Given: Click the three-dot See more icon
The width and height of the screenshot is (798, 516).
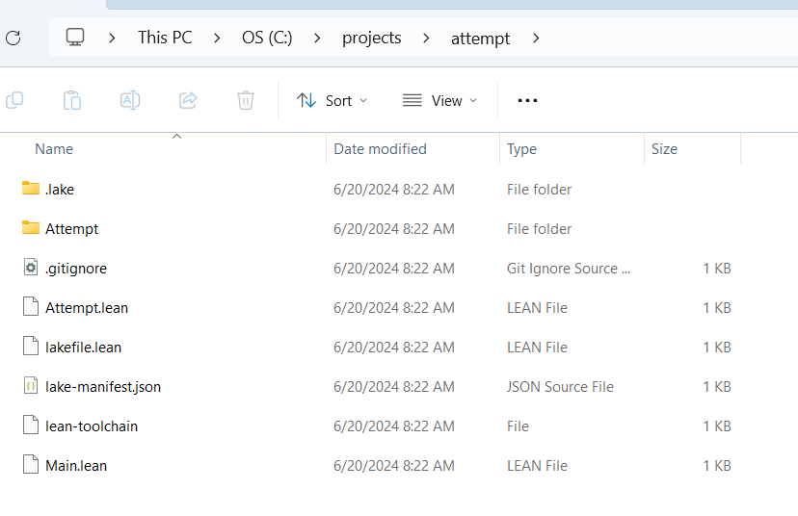Looking at the screenshot, I should pos(527,100).
